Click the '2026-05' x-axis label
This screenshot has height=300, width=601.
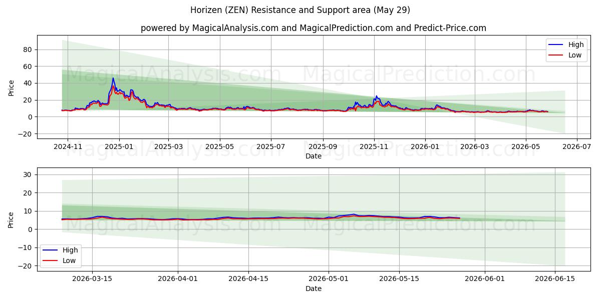(526, 147)
